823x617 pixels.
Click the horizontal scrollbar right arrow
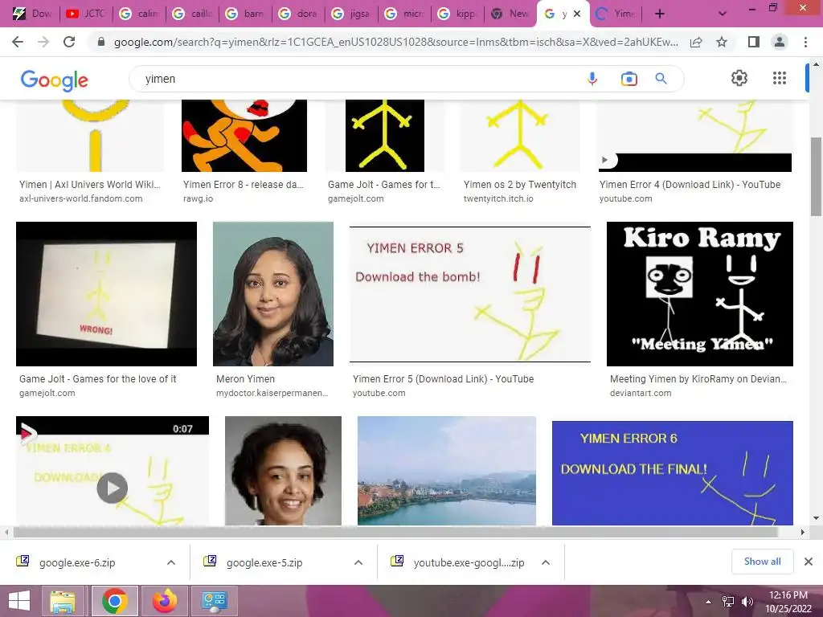pyautogui.click(x=803, y=532)
